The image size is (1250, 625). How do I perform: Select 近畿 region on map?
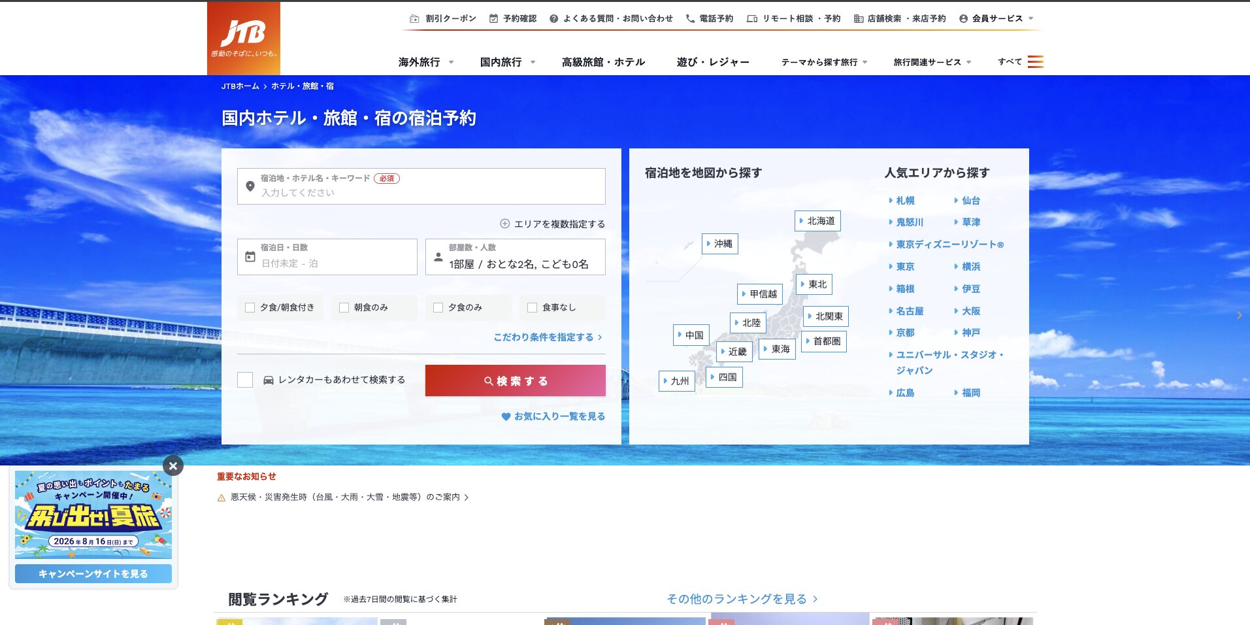click(x=734, y=352)
